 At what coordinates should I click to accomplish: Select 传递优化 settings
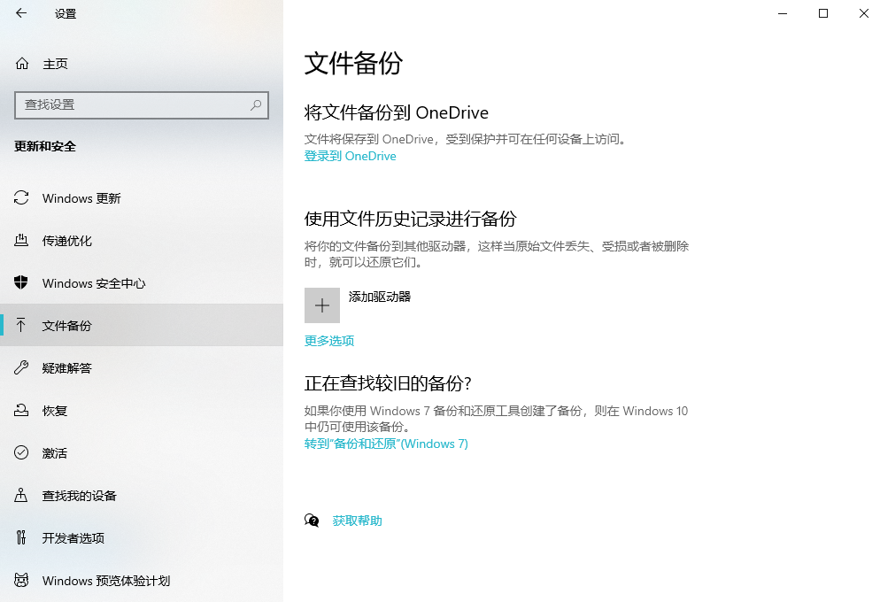click(69, 241)
